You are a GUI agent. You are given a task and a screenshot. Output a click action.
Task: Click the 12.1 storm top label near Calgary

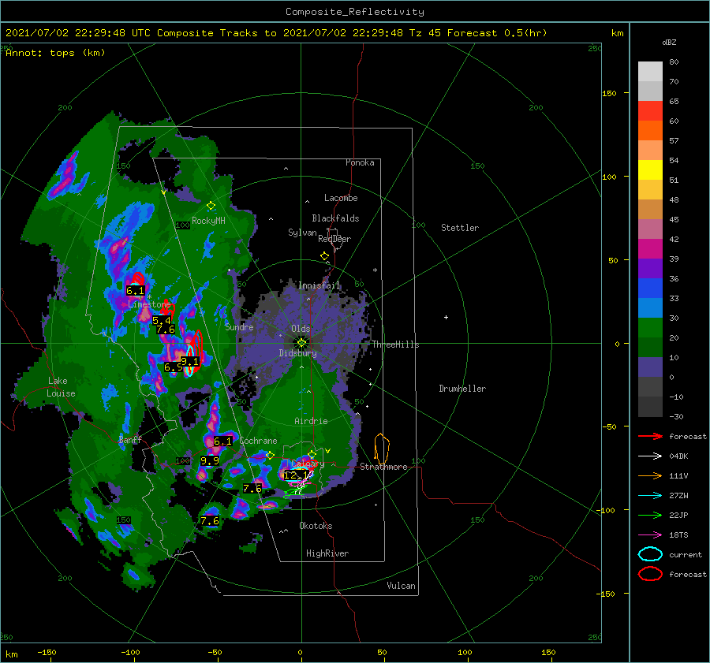297,475
